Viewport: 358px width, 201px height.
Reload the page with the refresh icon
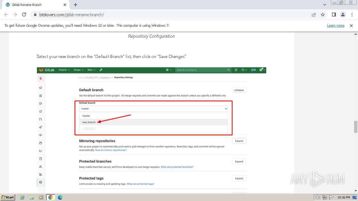point(24,15)
